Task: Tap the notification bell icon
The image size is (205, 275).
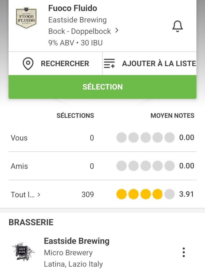Action: pos(177,26)
